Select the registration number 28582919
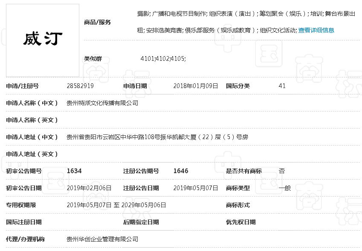Viewport: 362px width, 251px height. pos(80,86)
